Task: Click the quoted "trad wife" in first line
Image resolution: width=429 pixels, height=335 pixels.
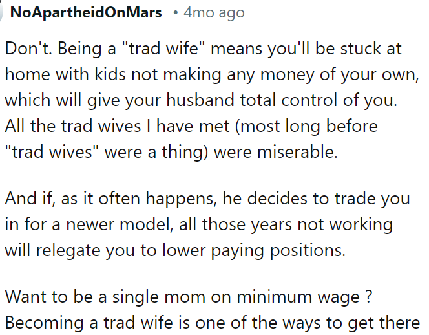Action: pos(163,49)
